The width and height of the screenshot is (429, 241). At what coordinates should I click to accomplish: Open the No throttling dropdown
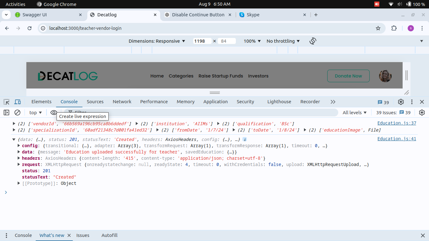[x=283, y=41]
